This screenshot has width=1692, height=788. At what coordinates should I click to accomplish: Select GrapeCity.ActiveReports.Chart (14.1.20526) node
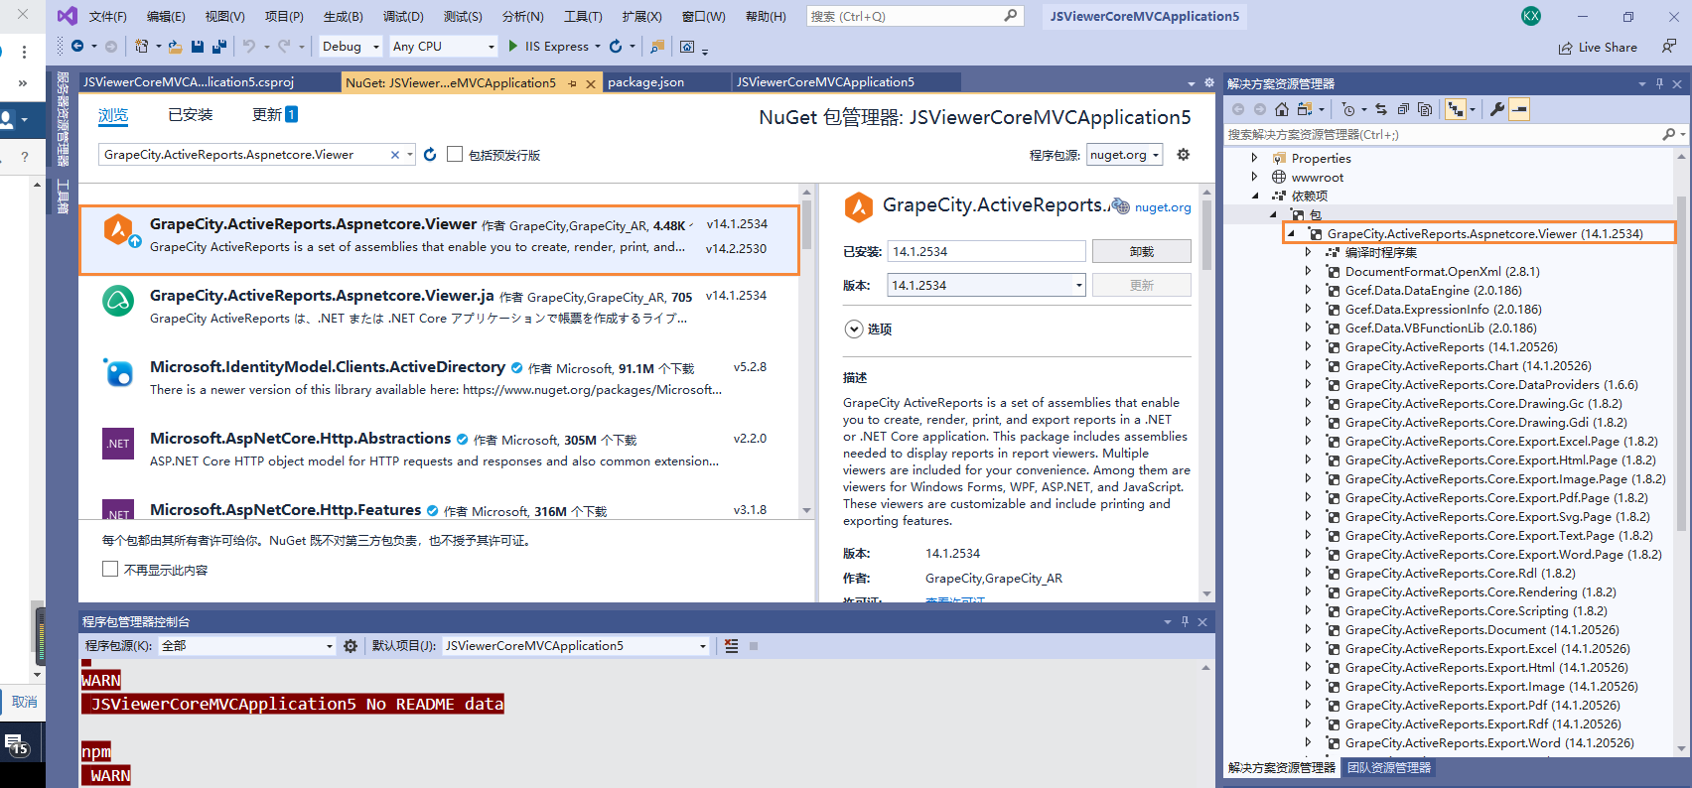click(x=1468, y=366)
